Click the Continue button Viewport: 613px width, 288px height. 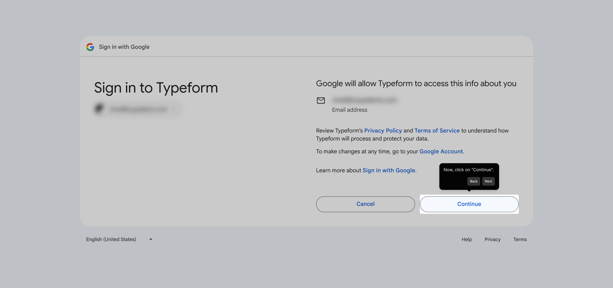pos(469,204)
